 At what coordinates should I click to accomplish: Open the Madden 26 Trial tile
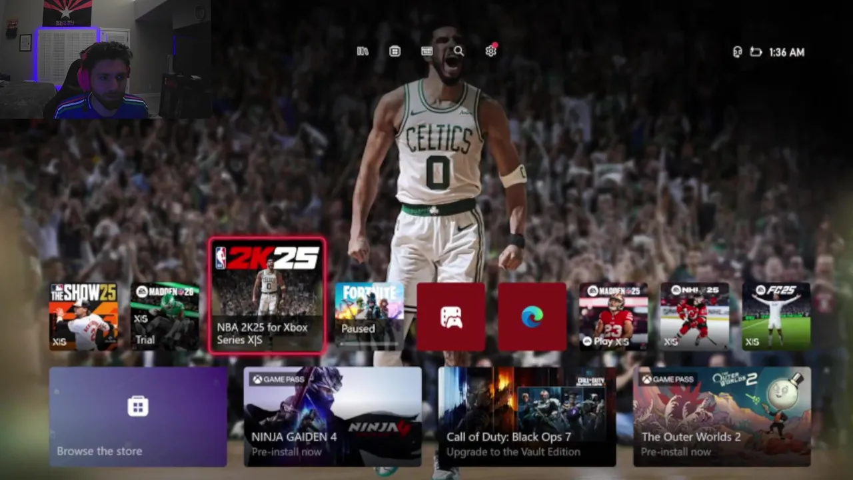(x=165, y=317)
